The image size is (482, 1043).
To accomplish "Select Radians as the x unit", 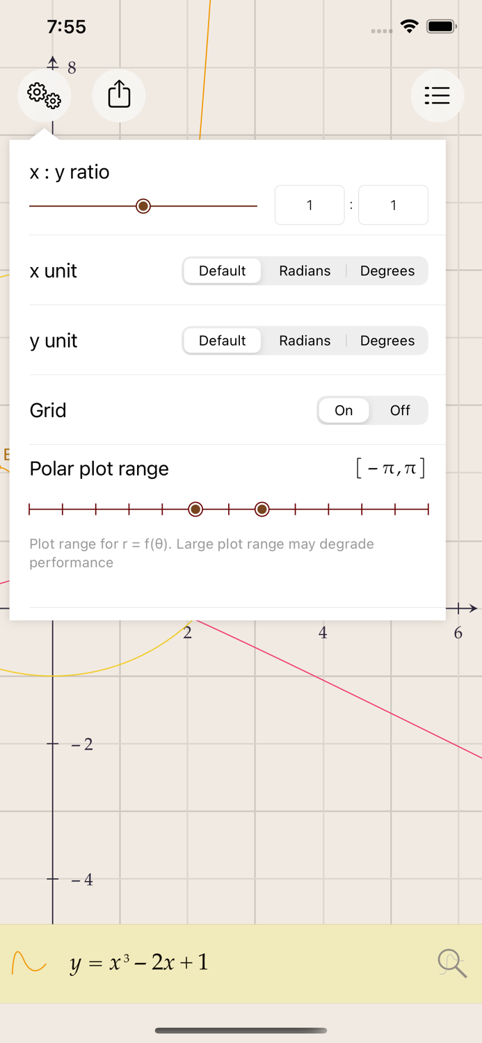I will 305,271.
